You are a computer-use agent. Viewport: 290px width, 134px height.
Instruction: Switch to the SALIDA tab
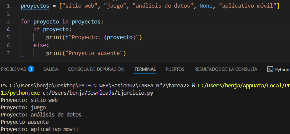pos(50,69)
